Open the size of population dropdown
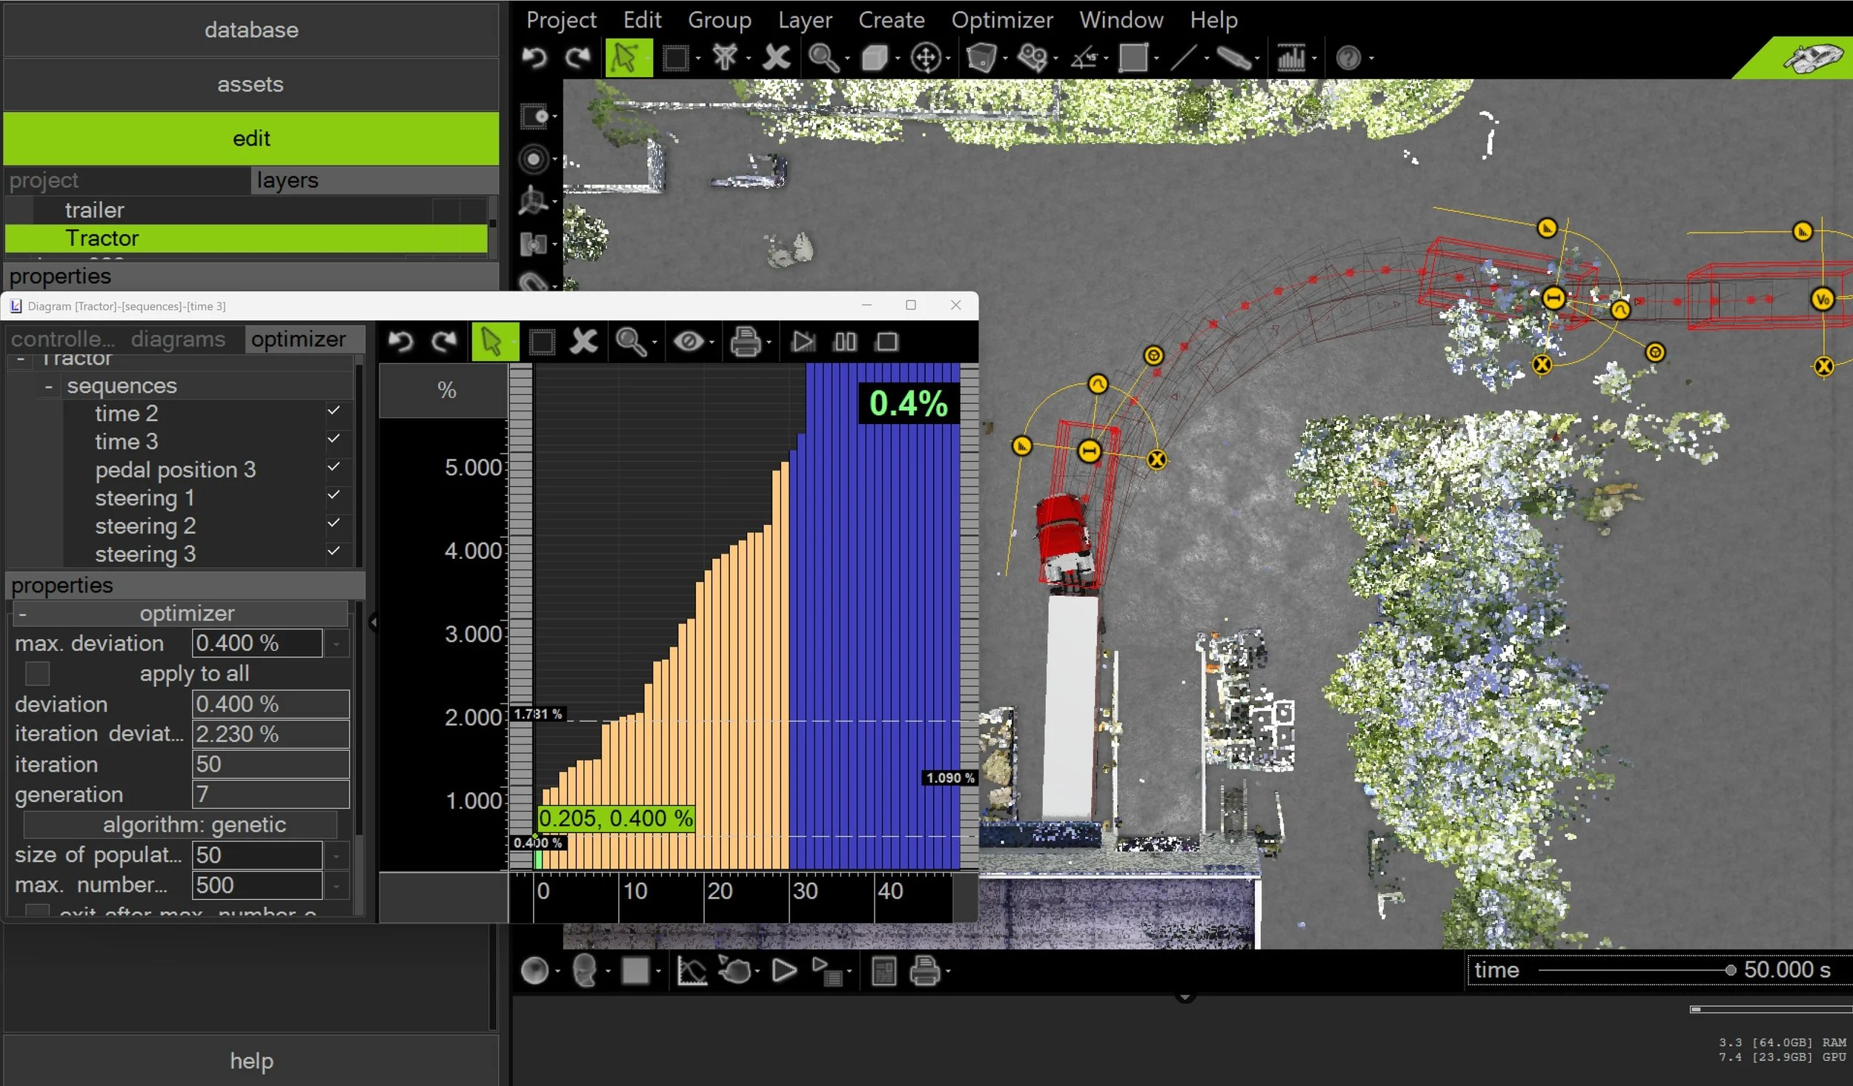Image resolution: width=1853 pixels, height=1086 pixels. pyautogui.click(x=337, y=855)
